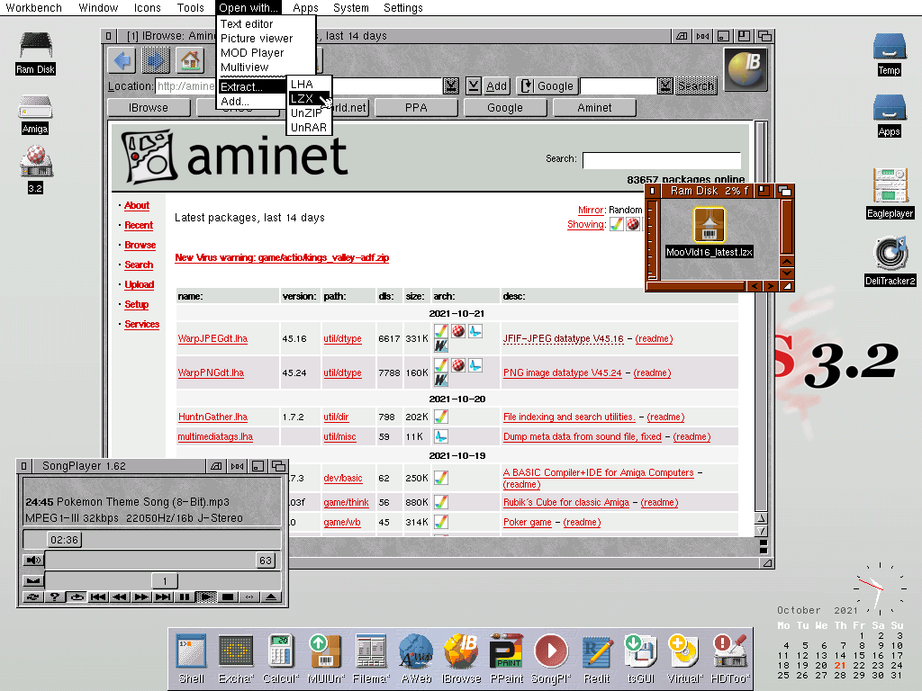922x691 pixels.
Task: Click SongPlayer volume slider knob at 63
Action: (x=266, y=560)
